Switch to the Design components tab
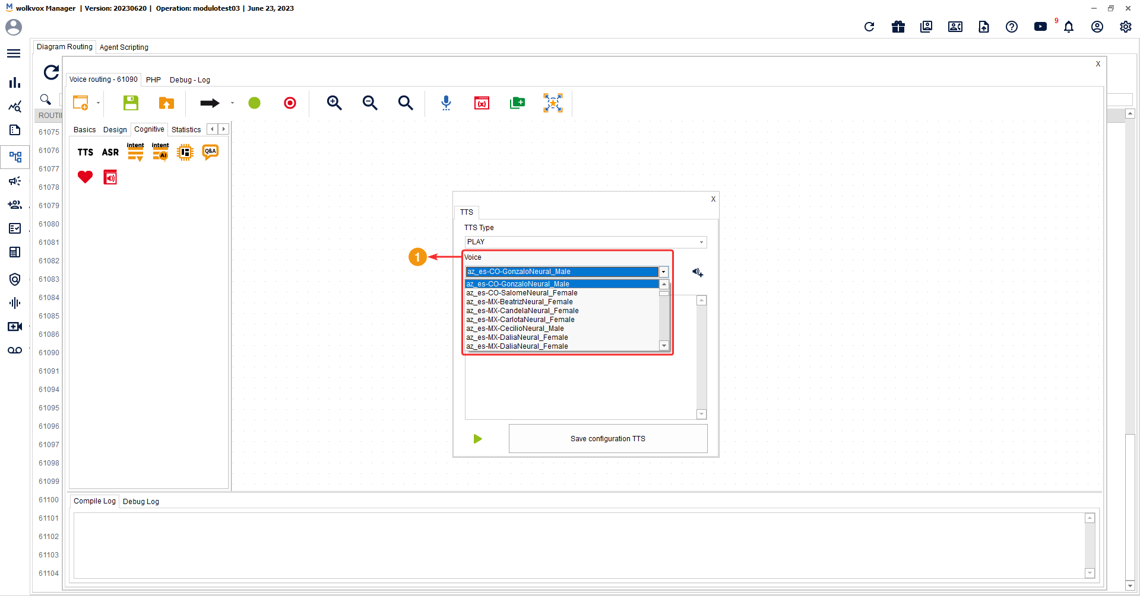This screenshot has width=1140, height=596. tap(115, 130)
